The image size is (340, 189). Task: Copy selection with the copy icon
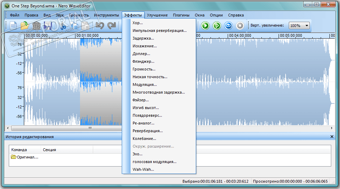click(74, 26)
